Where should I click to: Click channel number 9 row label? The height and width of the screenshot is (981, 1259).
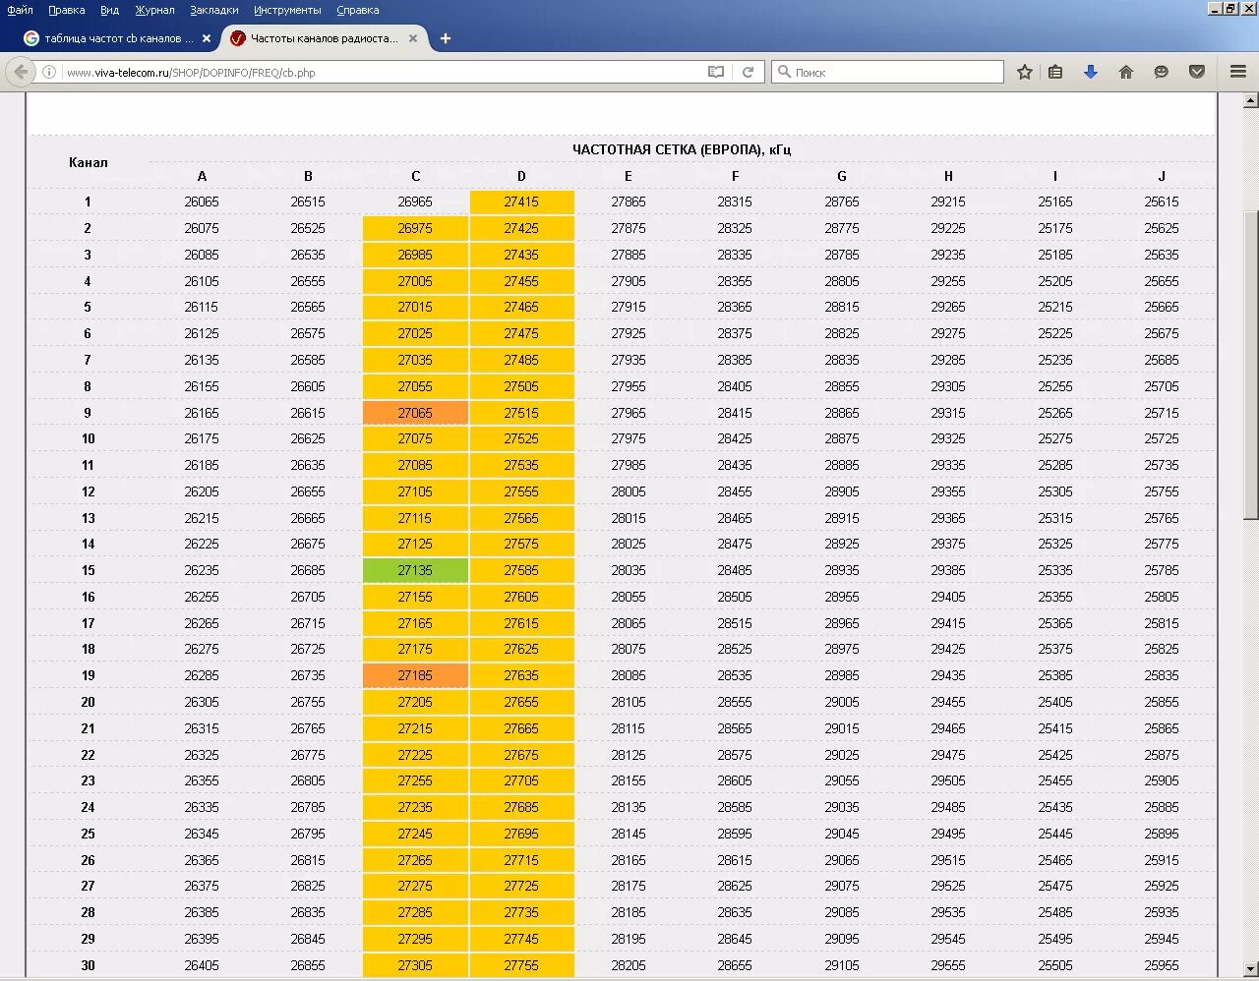pyautogui.click(x=88, y=413)
